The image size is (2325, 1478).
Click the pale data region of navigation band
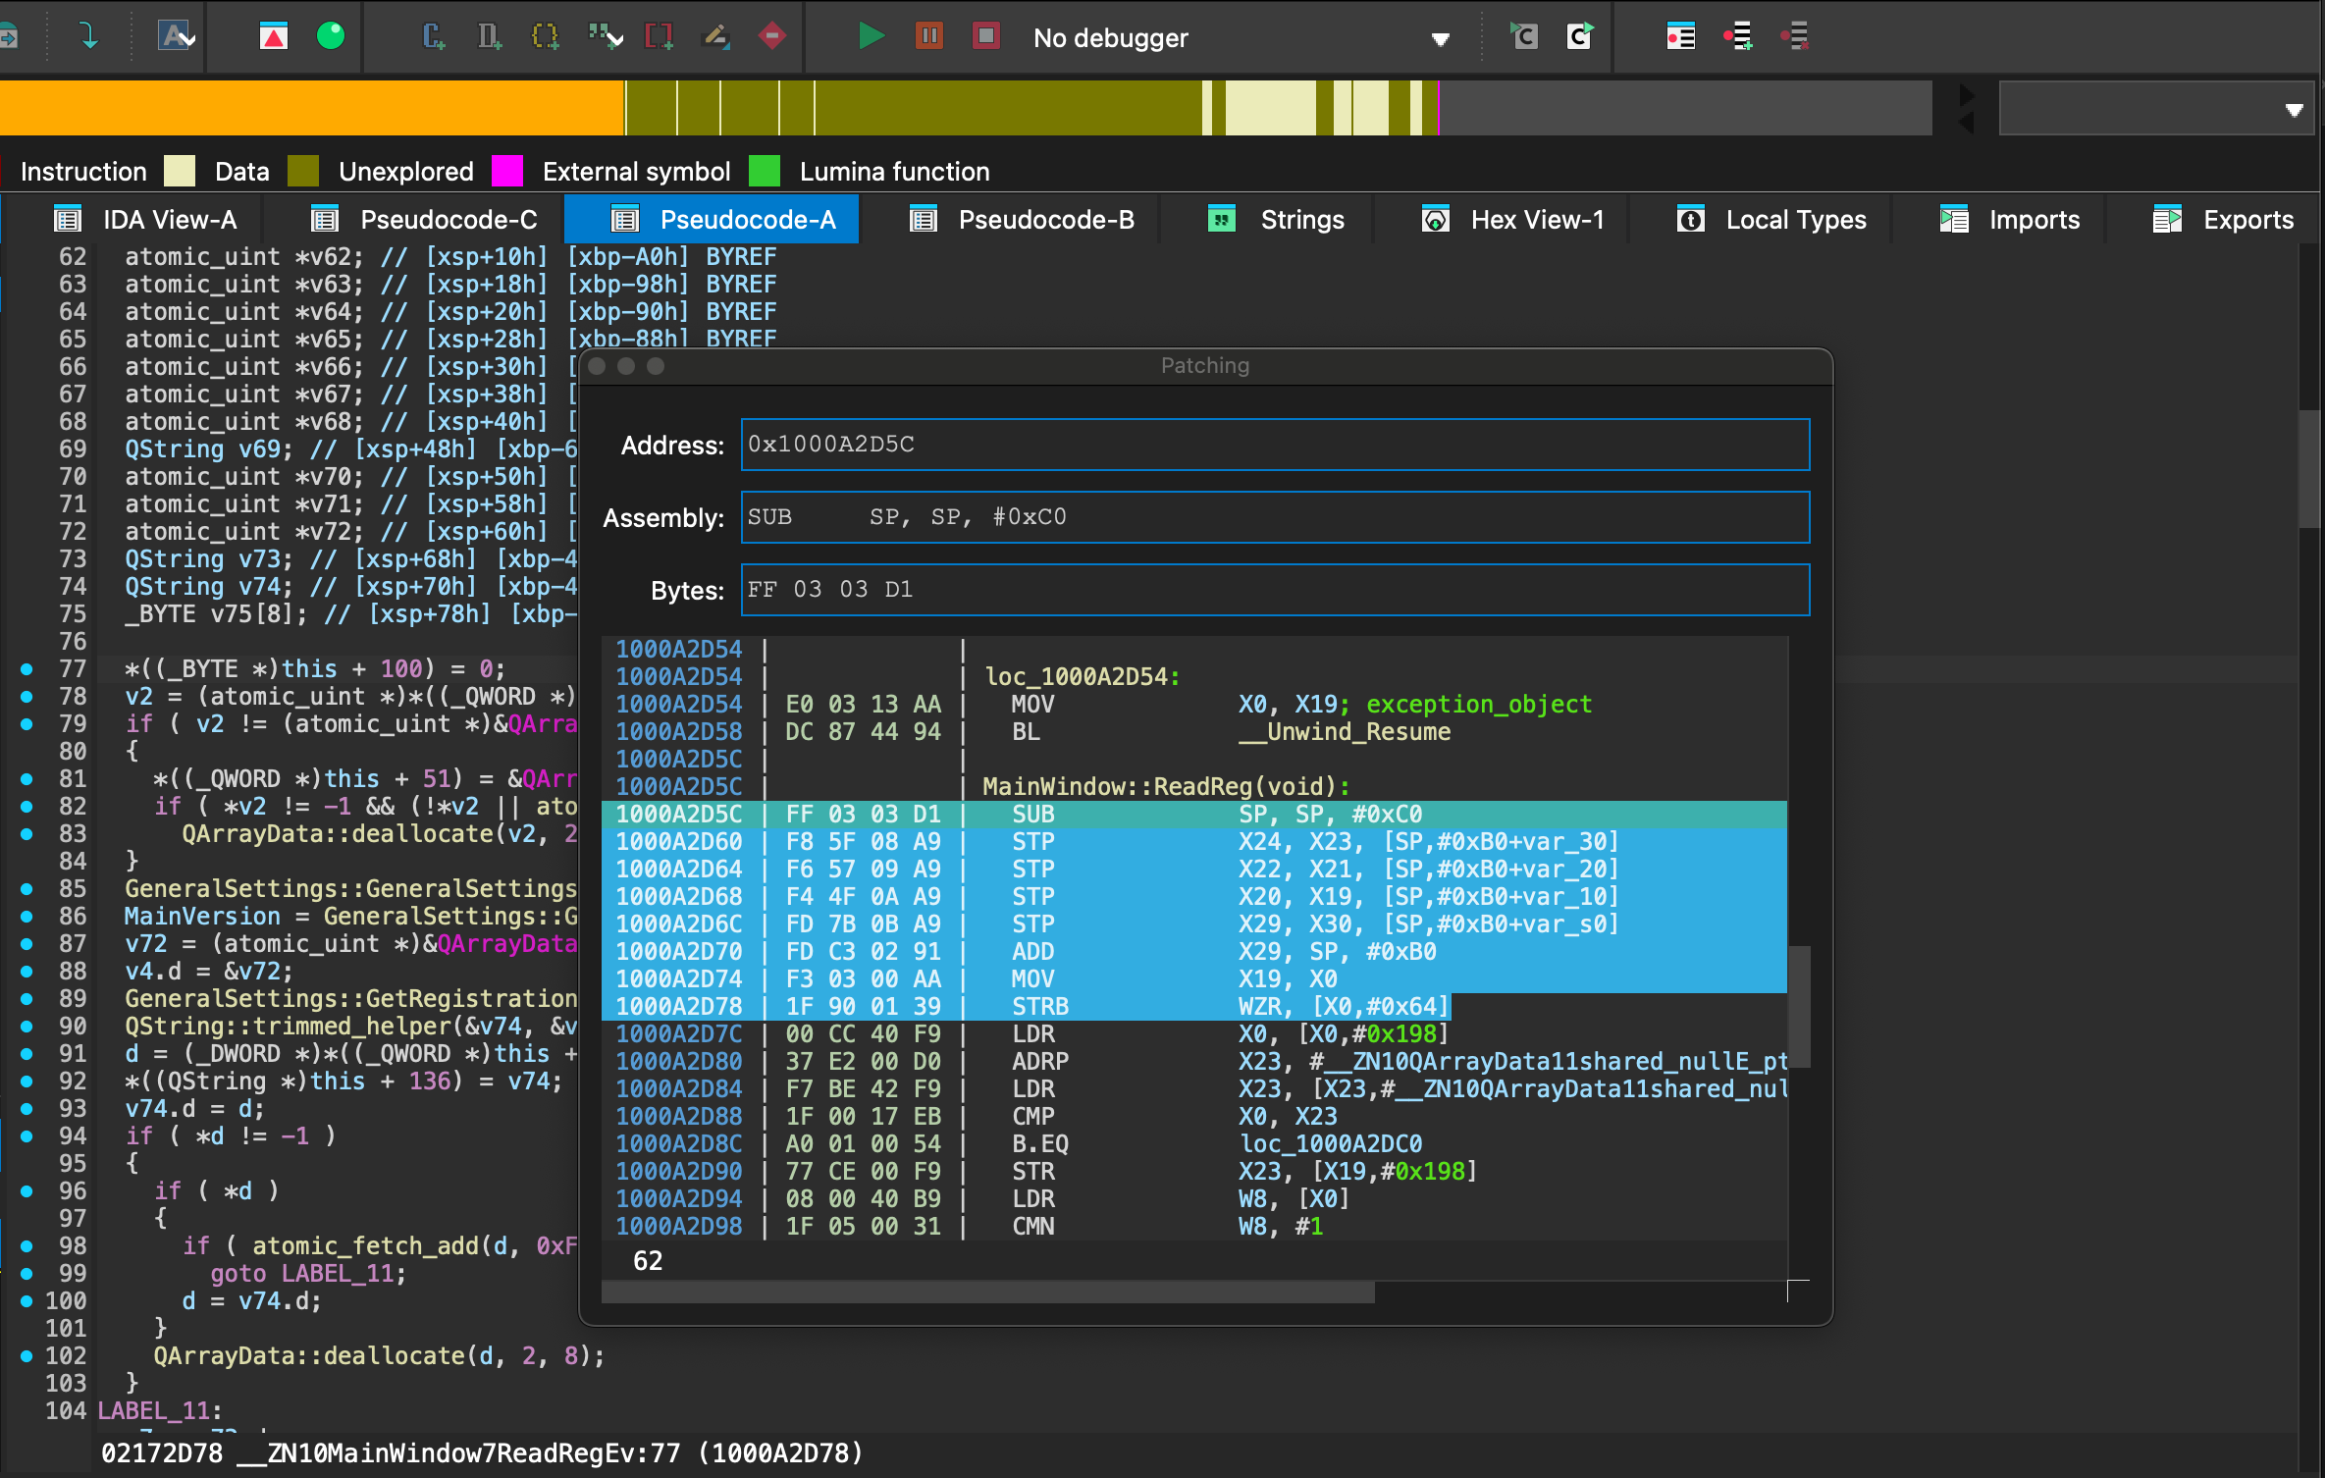point(1270,108)
